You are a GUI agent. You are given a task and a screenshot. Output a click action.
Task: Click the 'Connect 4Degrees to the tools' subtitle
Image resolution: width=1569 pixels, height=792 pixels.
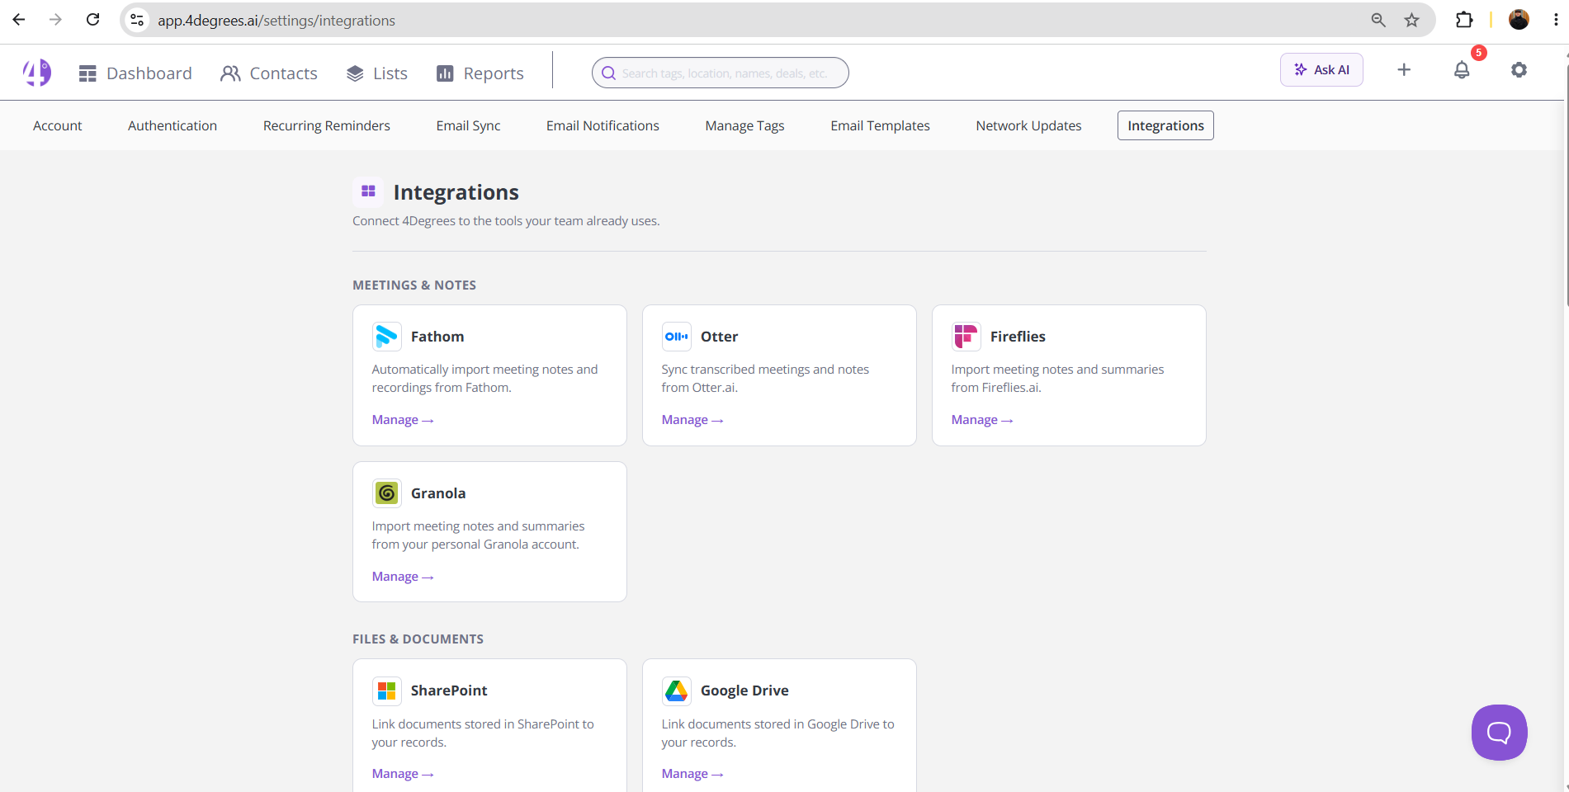(506, 221)
